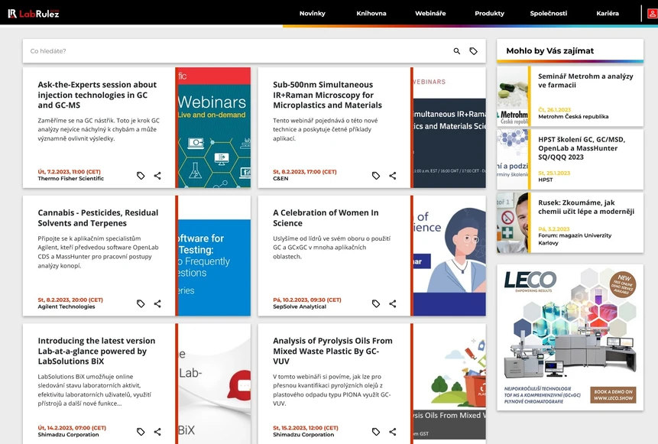This screenshot has height=444, width=658.
Task: Toggle the tag on the Ask-the-Experts webinar
Action: [141, 175]
